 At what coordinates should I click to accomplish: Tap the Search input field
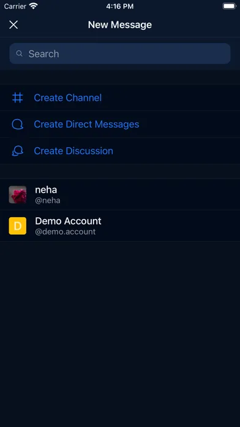click(120, 53)
